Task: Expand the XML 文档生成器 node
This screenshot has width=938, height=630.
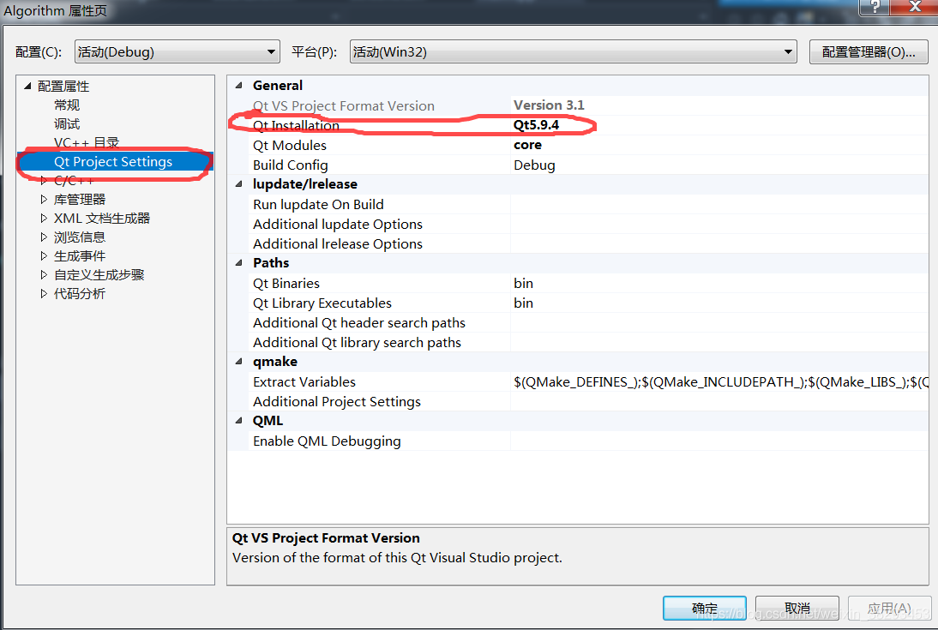Action: click(44, 219)
